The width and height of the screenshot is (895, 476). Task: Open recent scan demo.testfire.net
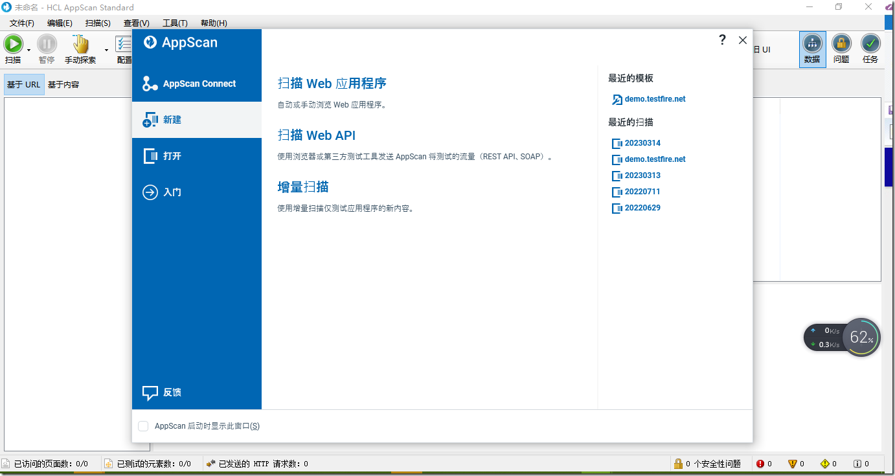pyautogui.click(x=655, y=159)
